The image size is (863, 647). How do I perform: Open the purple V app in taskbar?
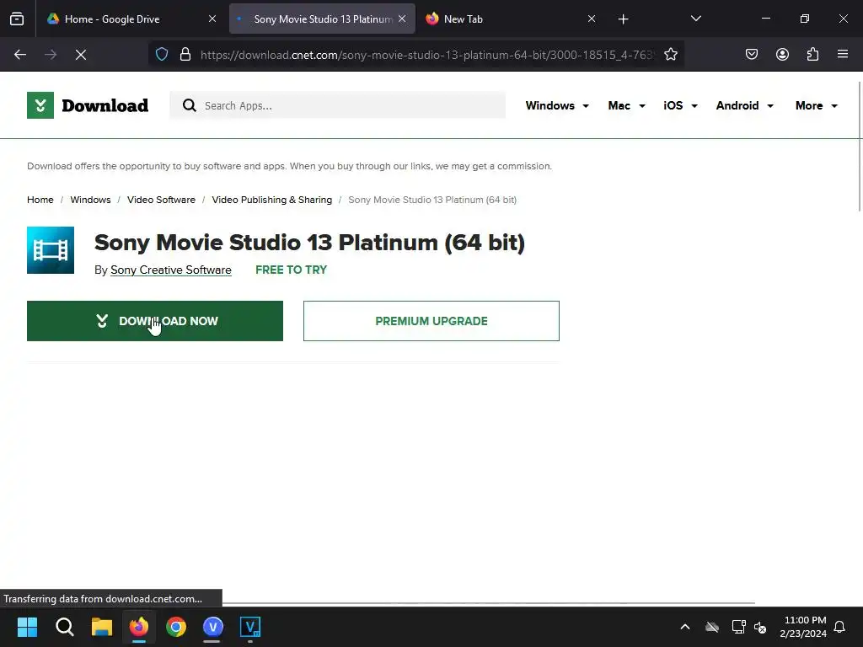coord(213,627)
